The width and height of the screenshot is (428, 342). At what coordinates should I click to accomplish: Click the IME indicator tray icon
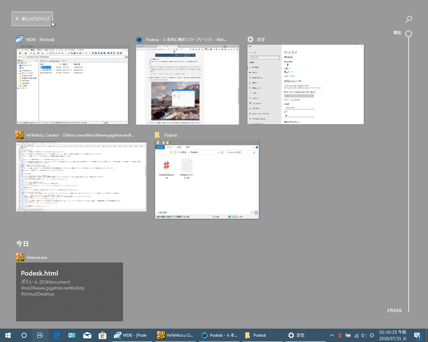[x=372, y=335]
